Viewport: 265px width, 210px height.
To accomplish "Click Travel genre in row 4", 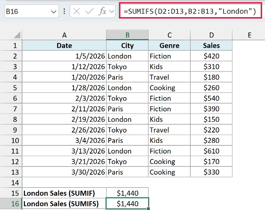I will tap(169, 77).
